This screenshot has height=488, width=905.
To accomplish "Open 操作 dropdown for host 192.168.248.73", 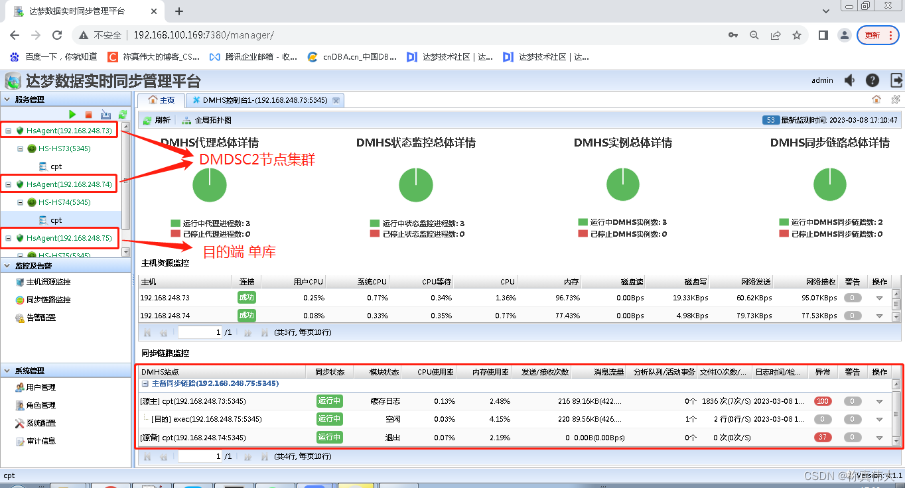I will click(880, 298).
